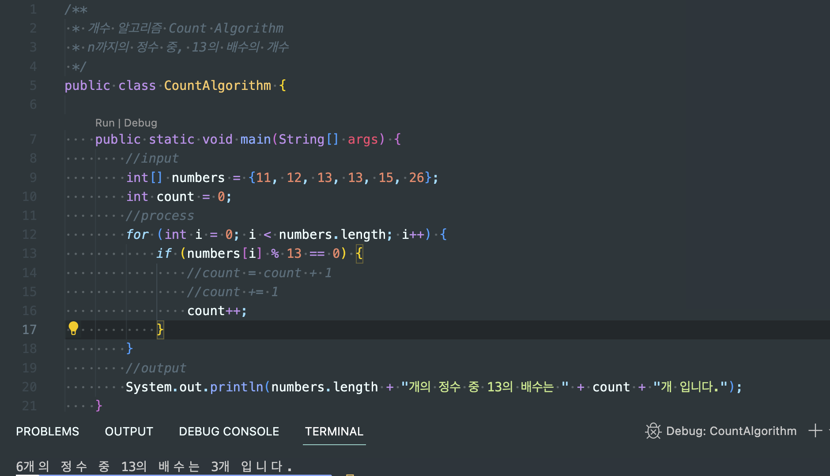View the DEBUG CONSOLE tab
Viewport: 830px width, 476px height.
point(229,431)
